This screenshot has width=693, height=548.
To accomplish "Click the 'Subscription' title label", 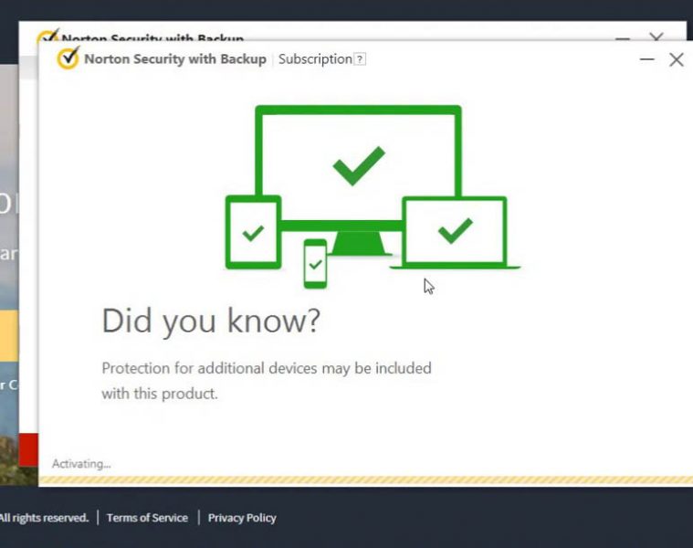I will tap(315, 59).
